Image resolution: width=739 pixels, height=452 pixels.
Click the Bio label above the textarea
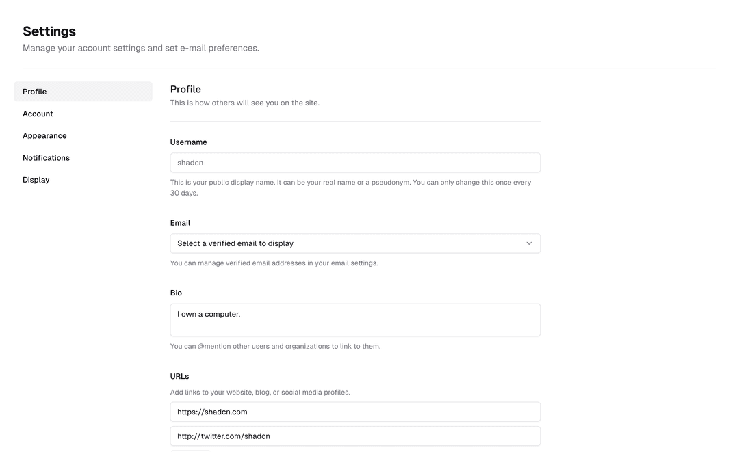[x=176, y=292]
